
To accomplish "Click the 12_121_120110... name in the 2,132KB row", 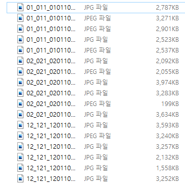I will [51, 157].
